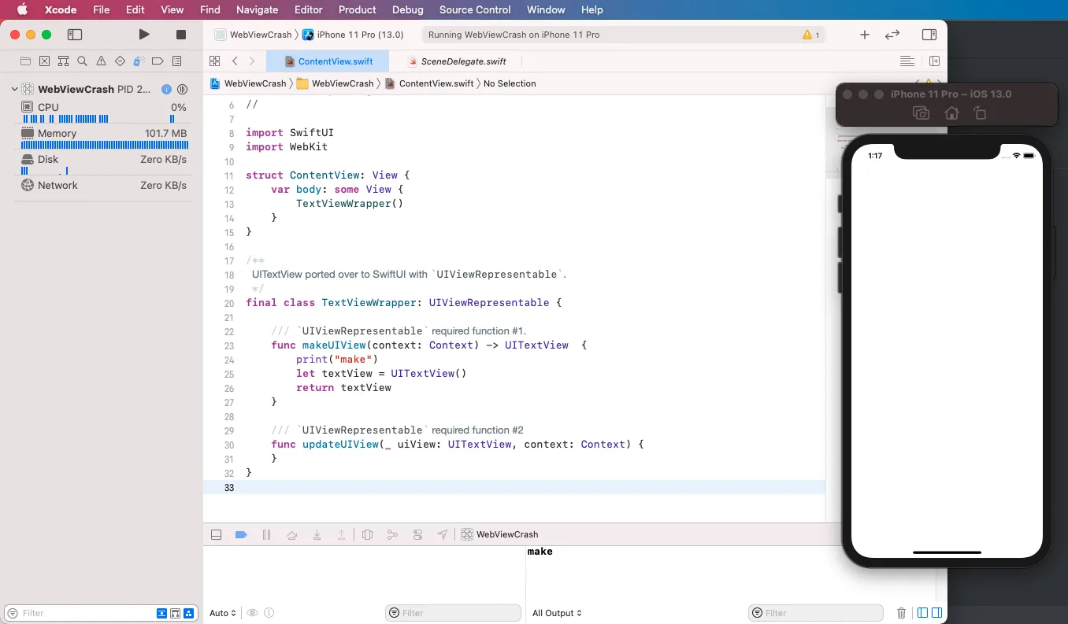This screenshot has height=624, width=1068.
Task: Go back in editor history
Action: point(235,61)
